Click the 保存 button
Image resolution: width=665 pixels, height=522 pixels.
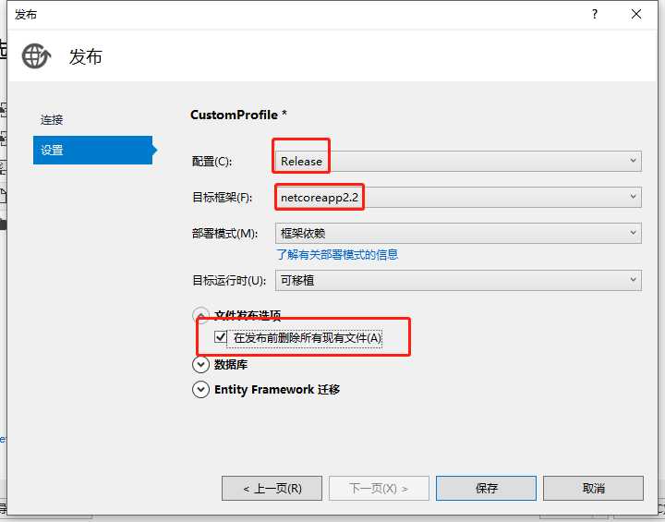point(486,488)
